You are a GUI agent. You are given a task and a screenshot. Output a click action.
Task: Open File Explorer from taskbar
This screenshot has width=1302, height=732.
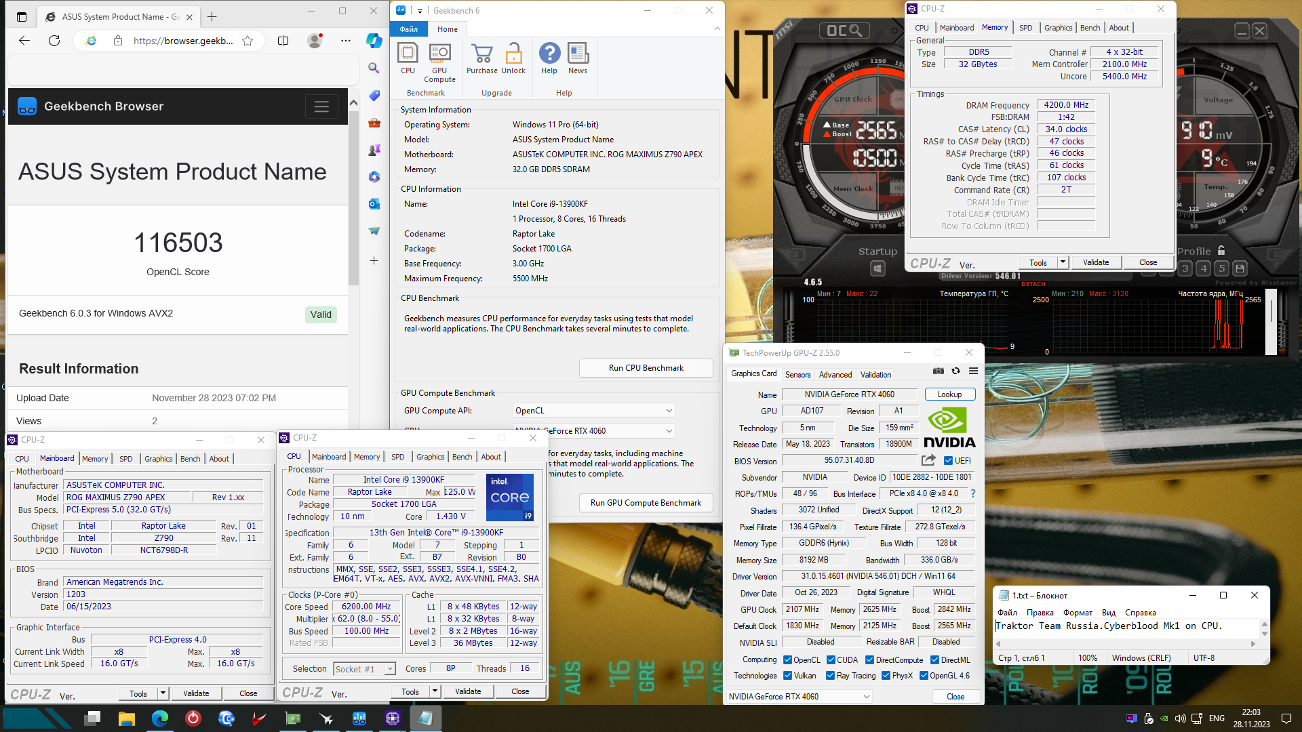coord(126,718)
